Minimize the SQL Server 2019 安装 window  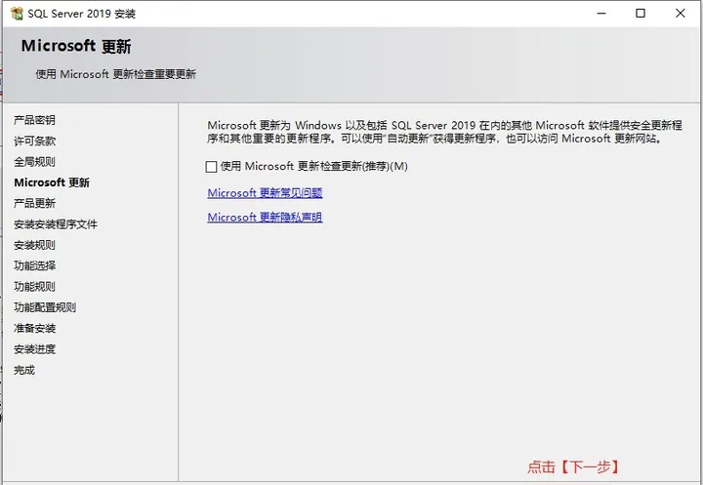[601, 14]
